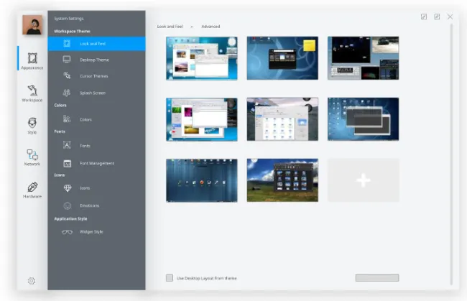Image resolution: width=467 pixels, height=301 pixels.
Task: Select Cursor Themes in the sidebar
Action: coord(96,76)
